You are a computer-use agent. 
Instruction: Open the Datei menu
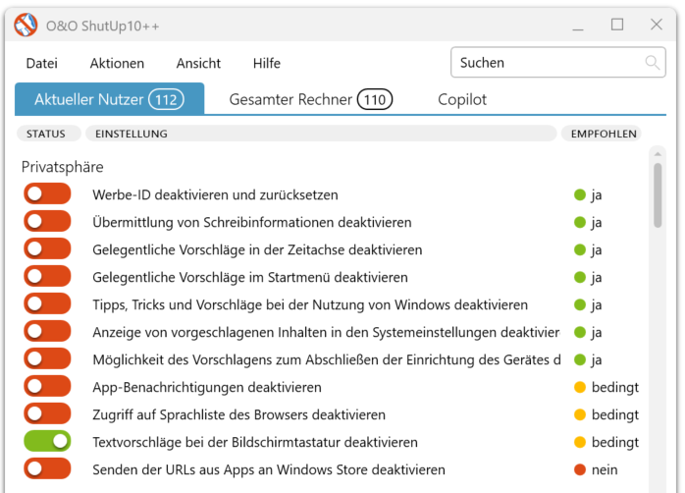42,63
